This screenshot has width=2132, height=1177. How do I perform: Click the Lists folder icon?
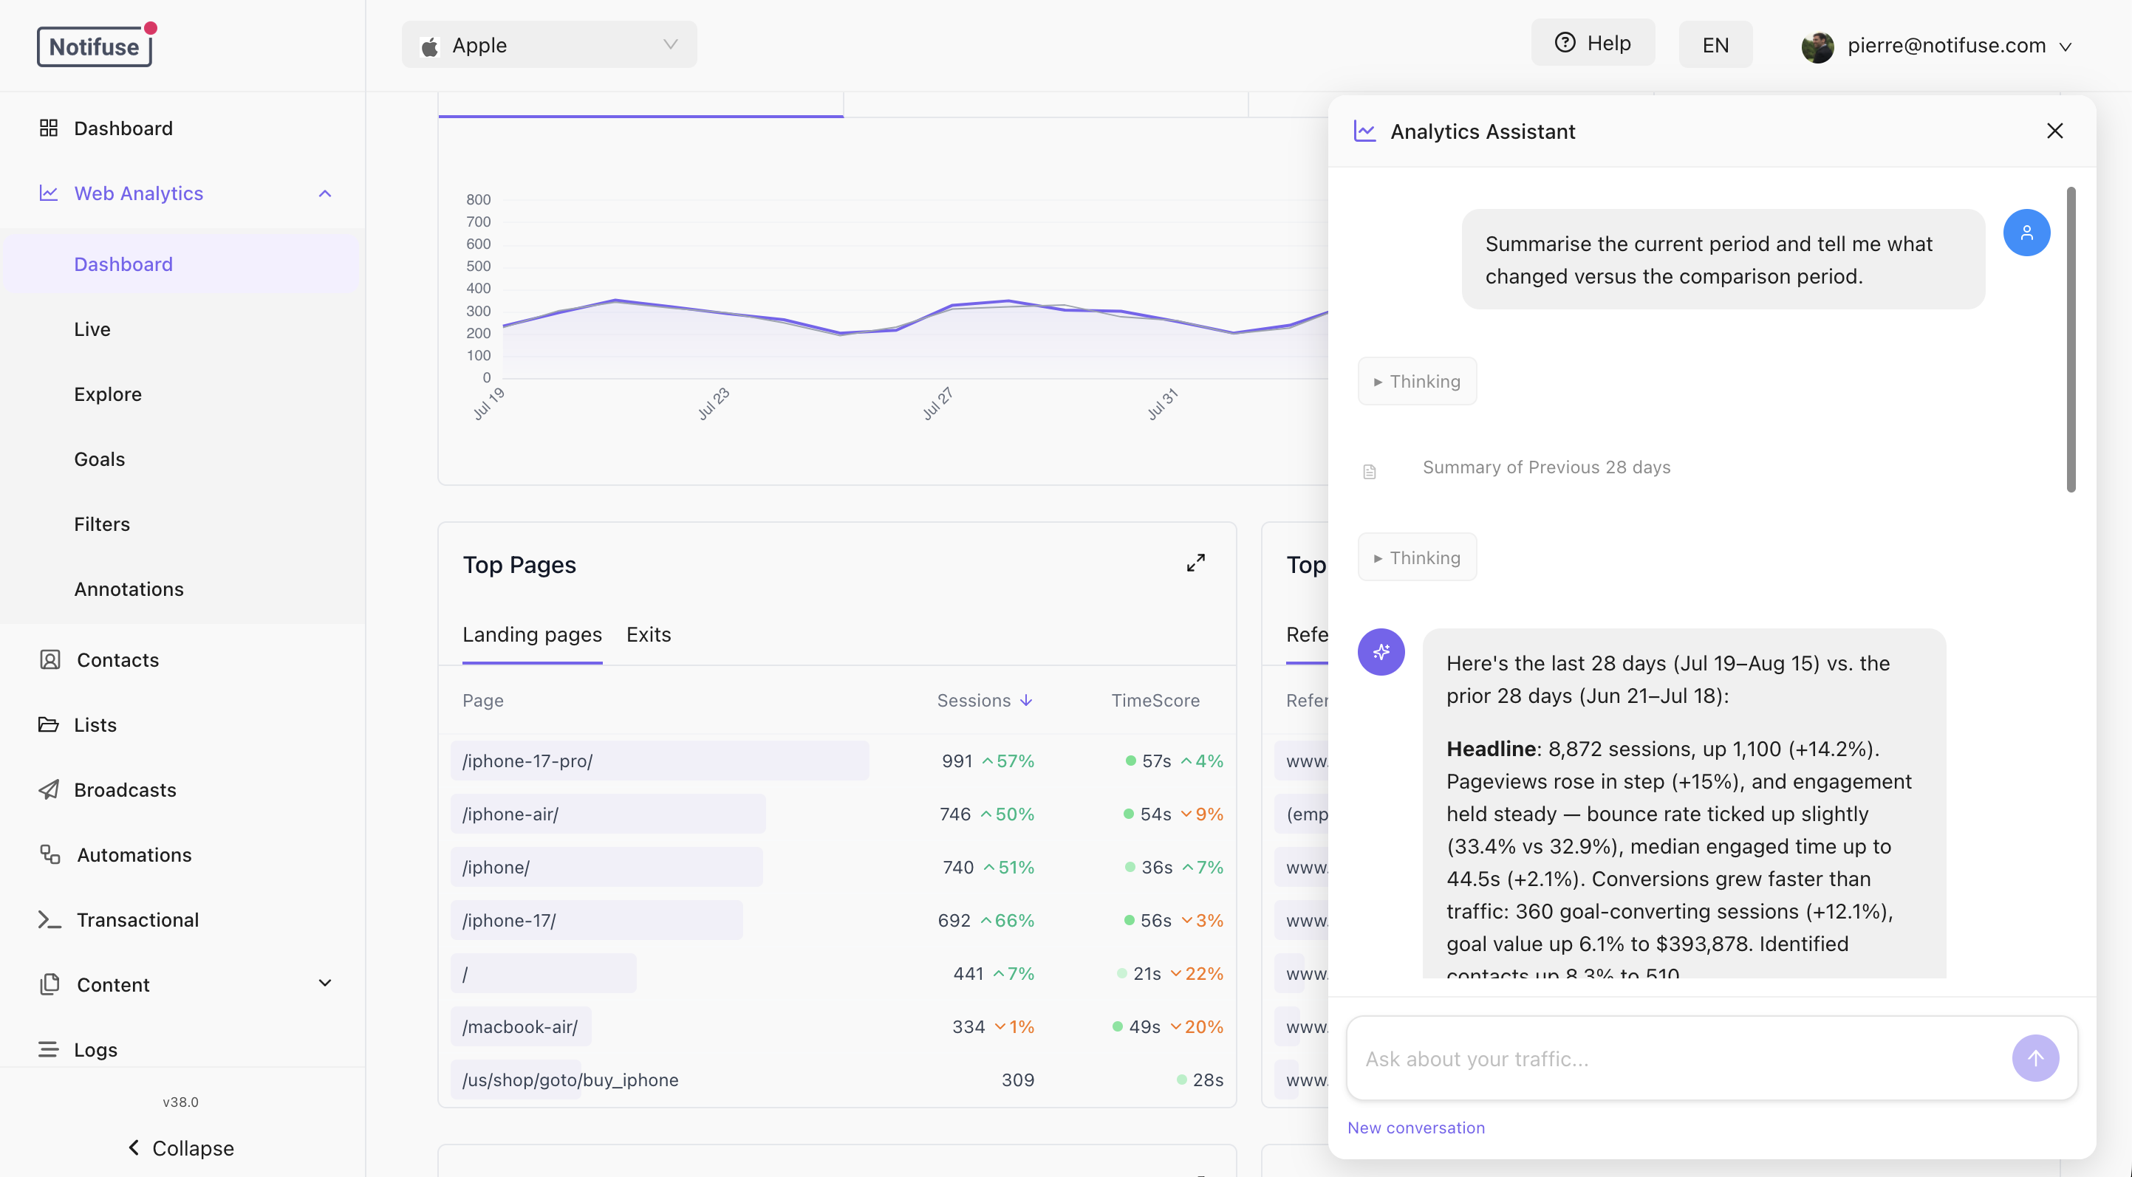pos(49,724)
